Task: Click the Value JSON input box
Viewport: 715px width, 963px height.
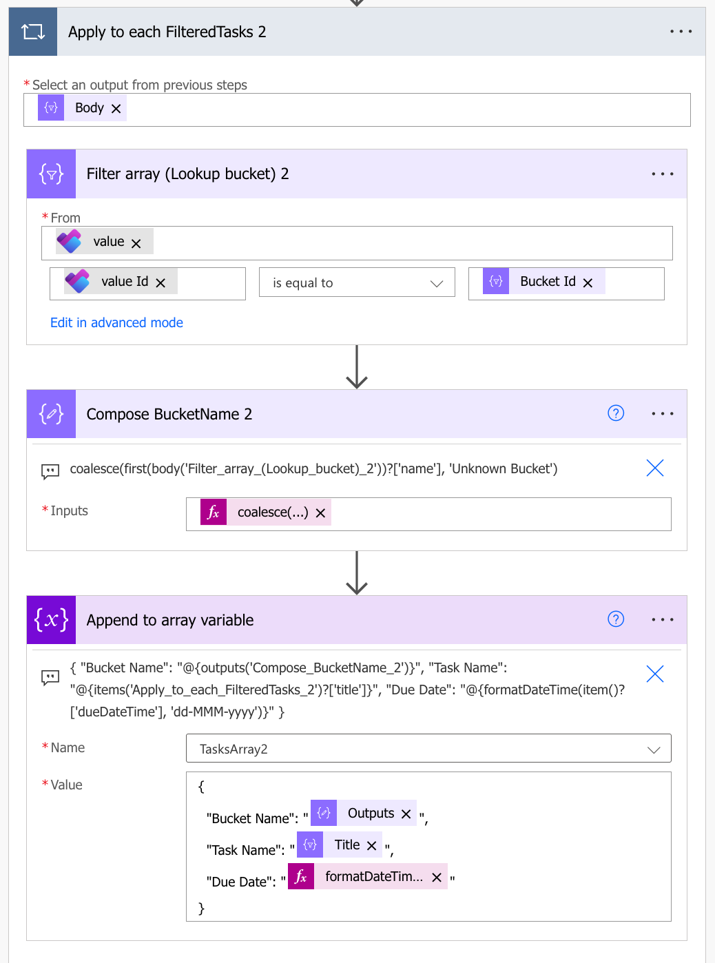Action: click(428, 847)
